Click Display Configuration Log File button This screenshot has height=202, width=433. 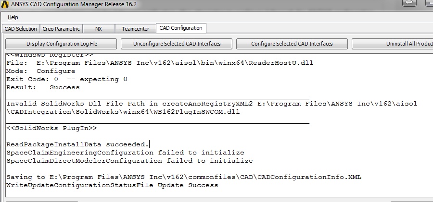pos(61,44)
